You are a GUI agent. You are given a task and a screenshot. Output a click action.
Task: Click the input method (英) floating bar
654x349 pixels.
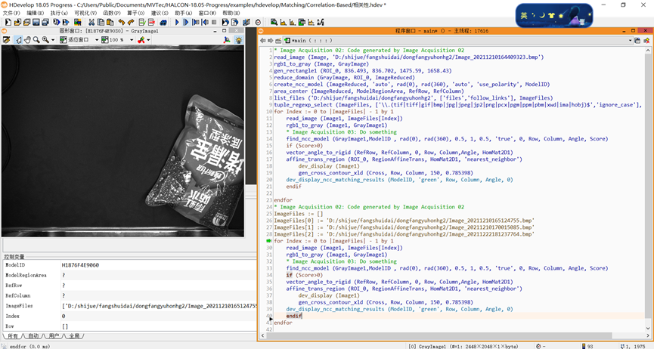tap(554, 15)
